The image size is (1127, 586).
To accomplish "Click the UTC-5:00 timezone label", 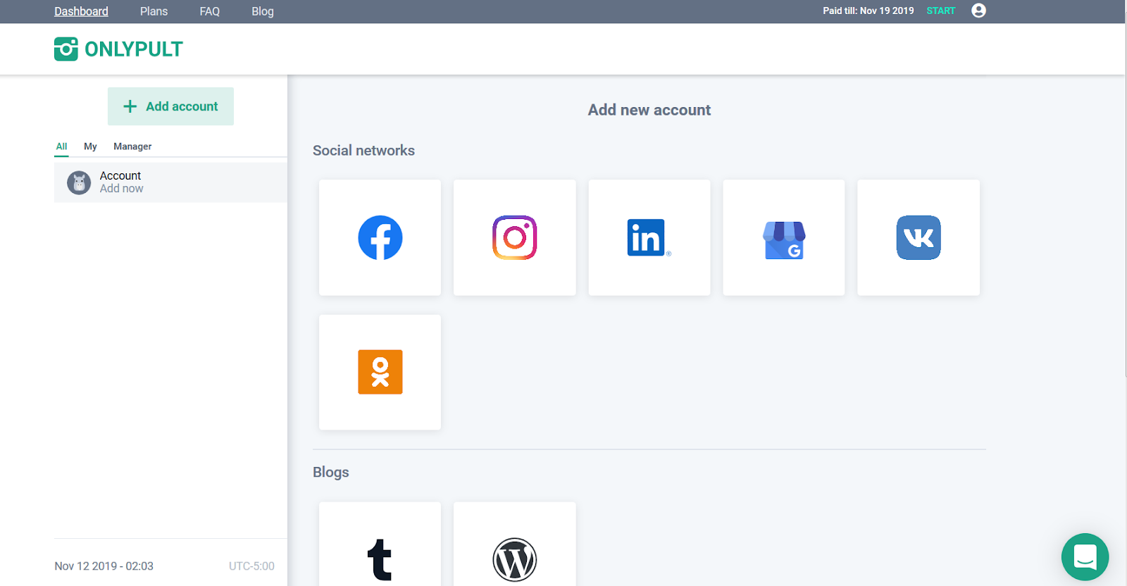I will tap(251, 566).
